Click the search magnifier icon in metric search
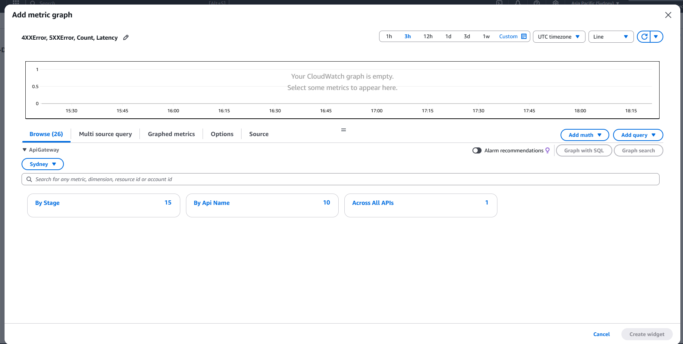Viewport: 683px width, 344px height. point(29,179)
